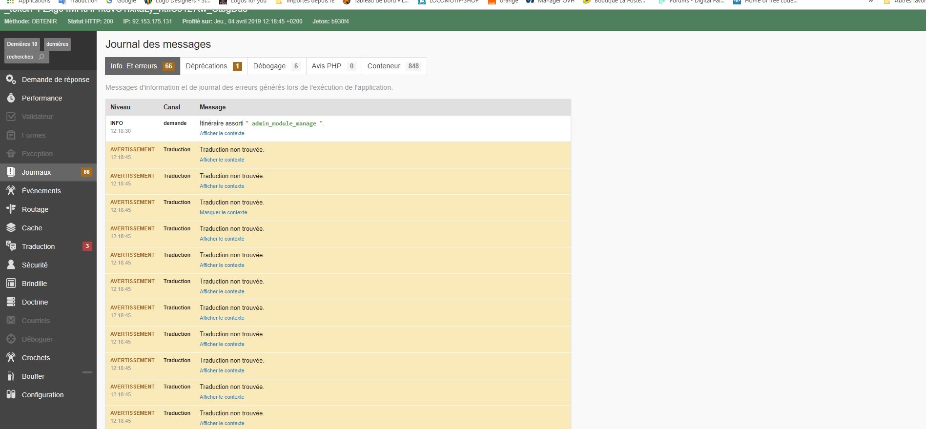Click the Sécurité user icon
The height and width of the screenshot is (429, 926).
point(11,265)
